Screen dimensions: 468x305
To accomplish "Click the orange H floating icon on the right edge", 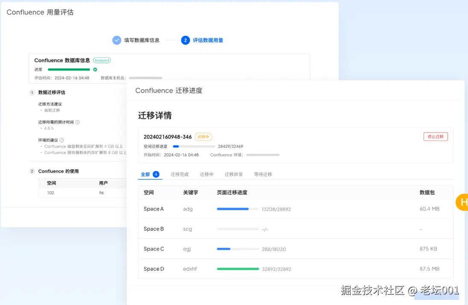I will click(463, 202).
